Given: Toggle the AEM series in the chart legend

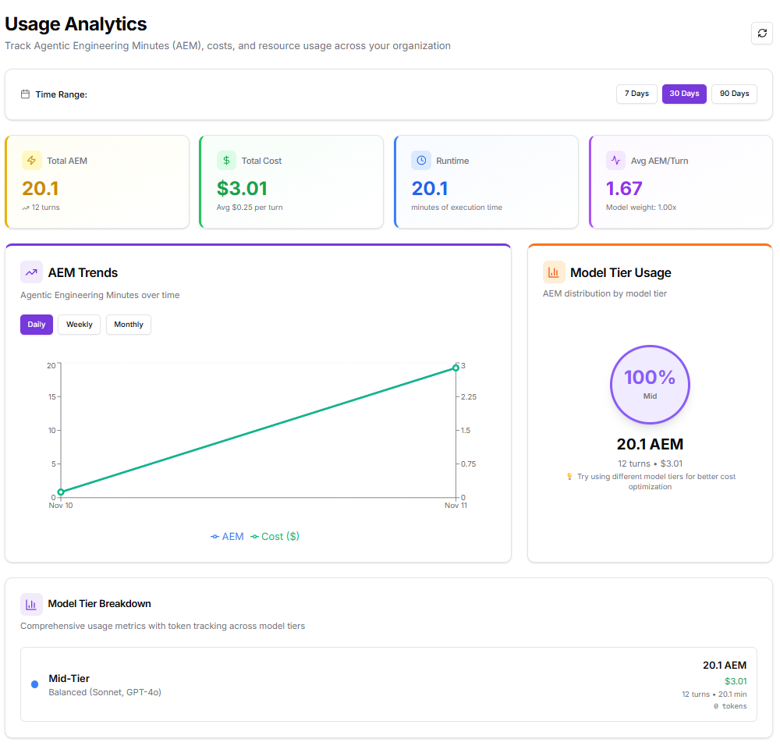Looking at the screenshot, I should pyautogui.click(x=227, y=536).
